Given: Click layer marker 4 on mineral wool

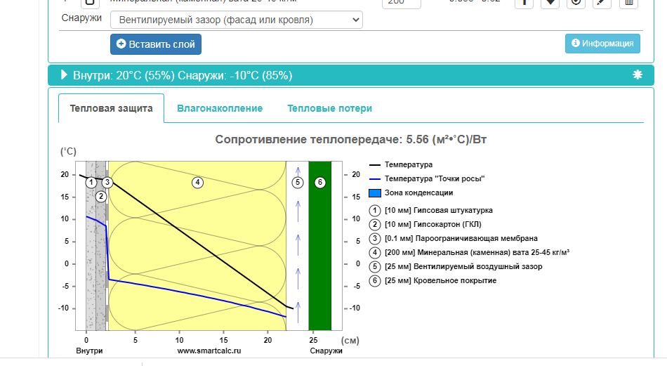Looking at the screenshot, I should click(197, 183).
